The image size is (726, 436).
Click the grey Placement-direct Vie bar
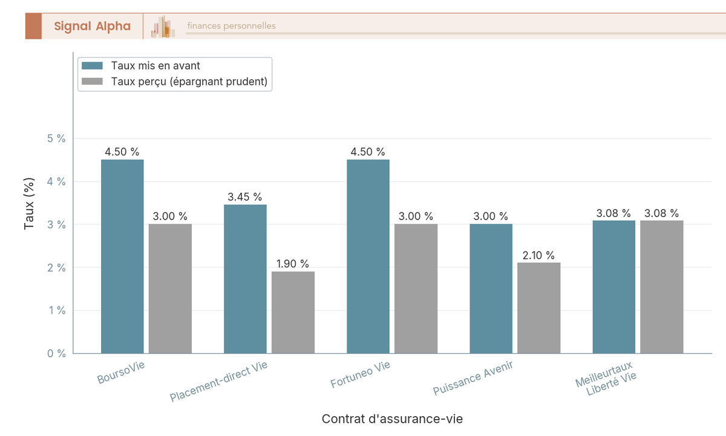[x=293, y=312]
